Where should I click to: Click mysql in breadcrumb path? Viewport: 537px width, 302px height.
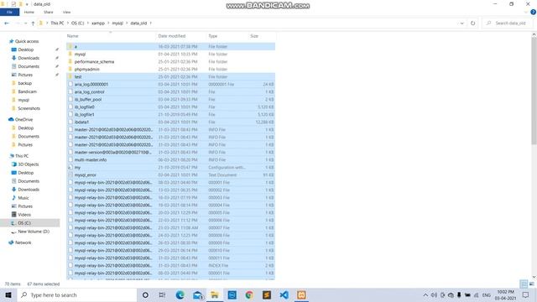(117, 23)
